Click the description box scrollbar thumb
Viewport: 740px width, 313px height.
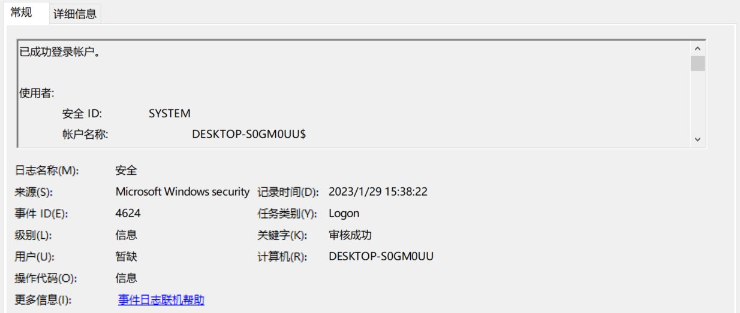[x=697, y=63]
